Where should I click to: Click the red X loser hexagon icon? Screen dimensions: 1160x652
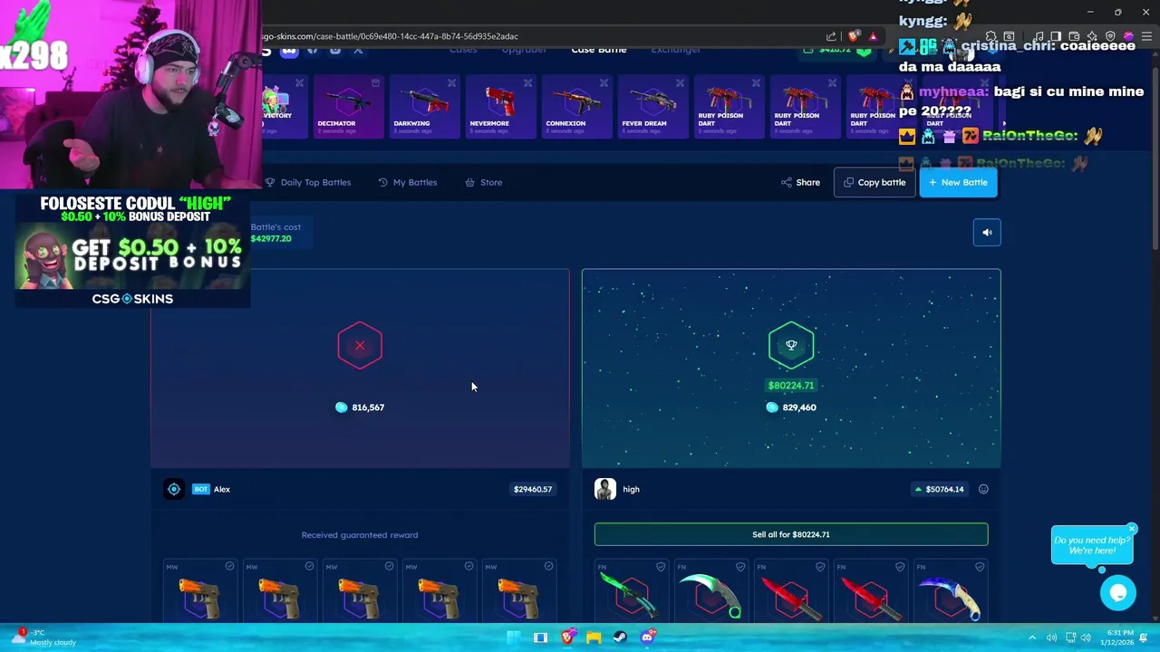[x=360, y=345]
